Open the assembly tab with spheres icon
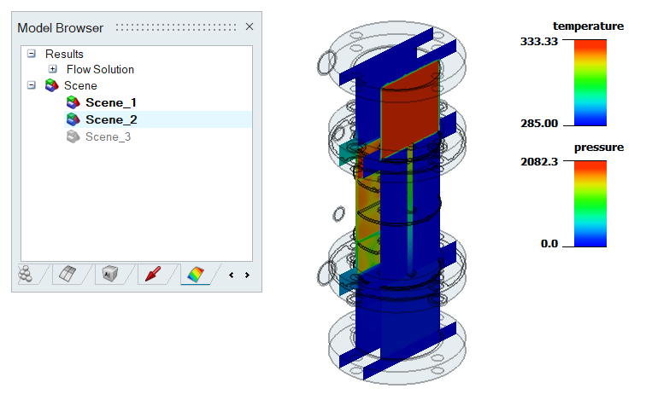 (x=26, y=274)
